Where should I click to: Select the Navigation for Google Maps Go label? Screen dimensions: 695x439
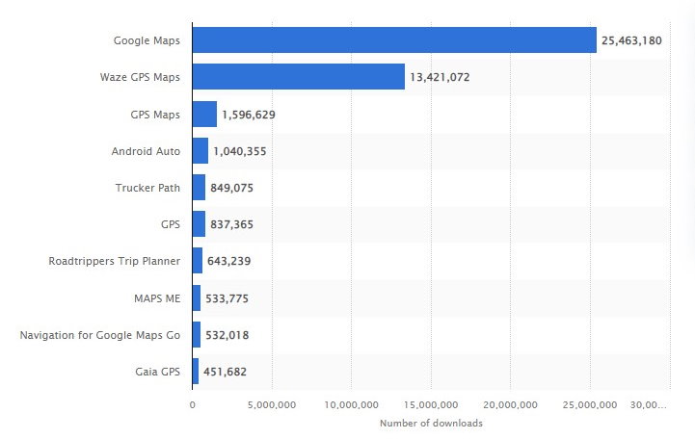100,334
